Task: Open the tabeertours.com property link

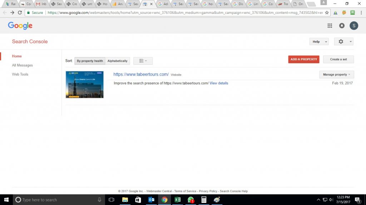Action: click(x=141, y=74)
